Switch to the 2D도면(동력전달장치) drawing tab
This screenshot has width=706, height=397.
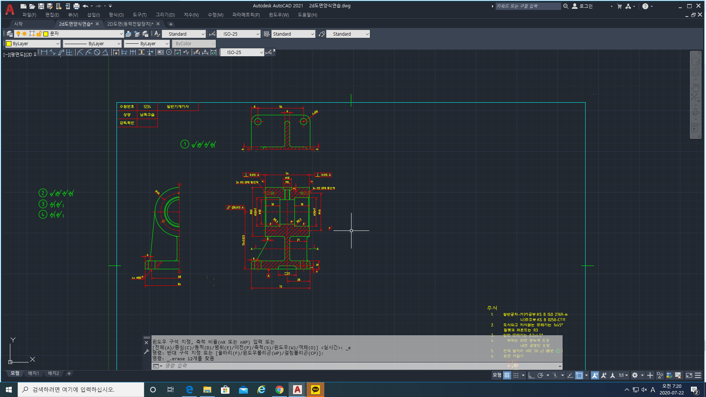[x=130, y=24]
